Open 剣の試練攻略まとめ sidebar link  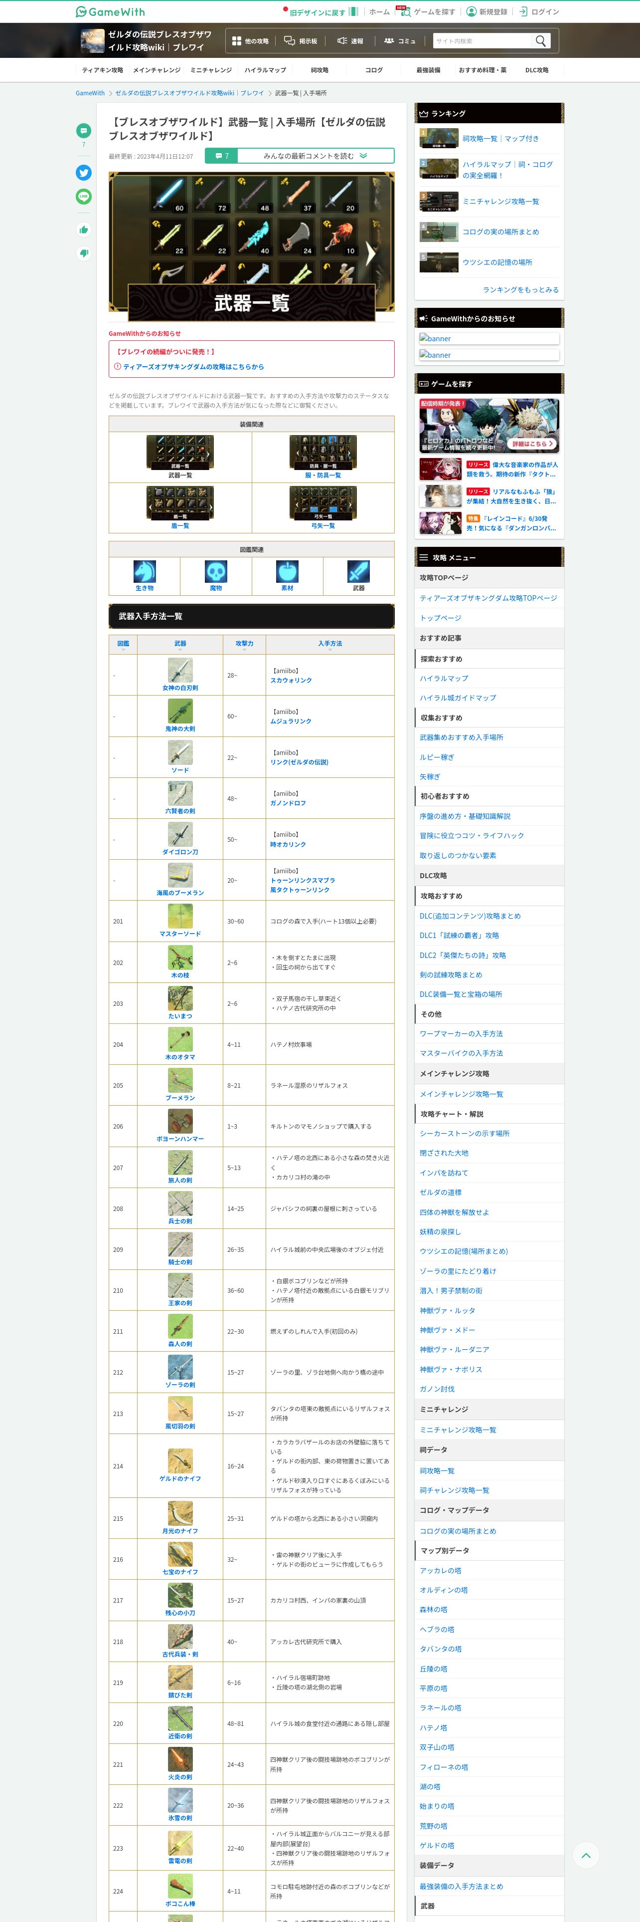451,974
